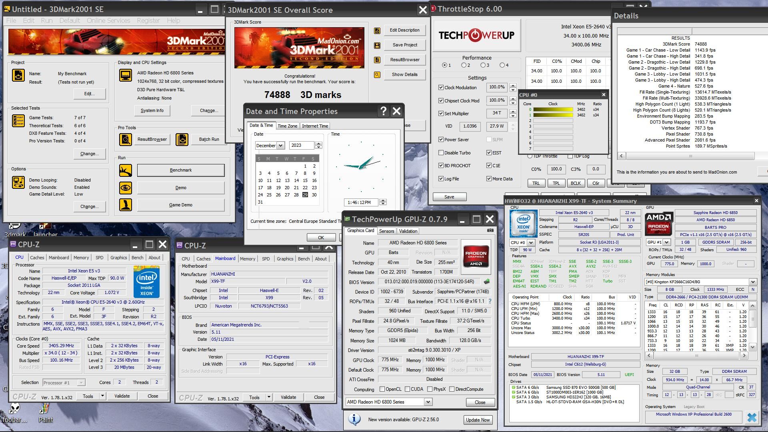Click the year input field showing 2023
Viewport: 768px width, 432px height.
pyautogui.click(x=302, y=146)
